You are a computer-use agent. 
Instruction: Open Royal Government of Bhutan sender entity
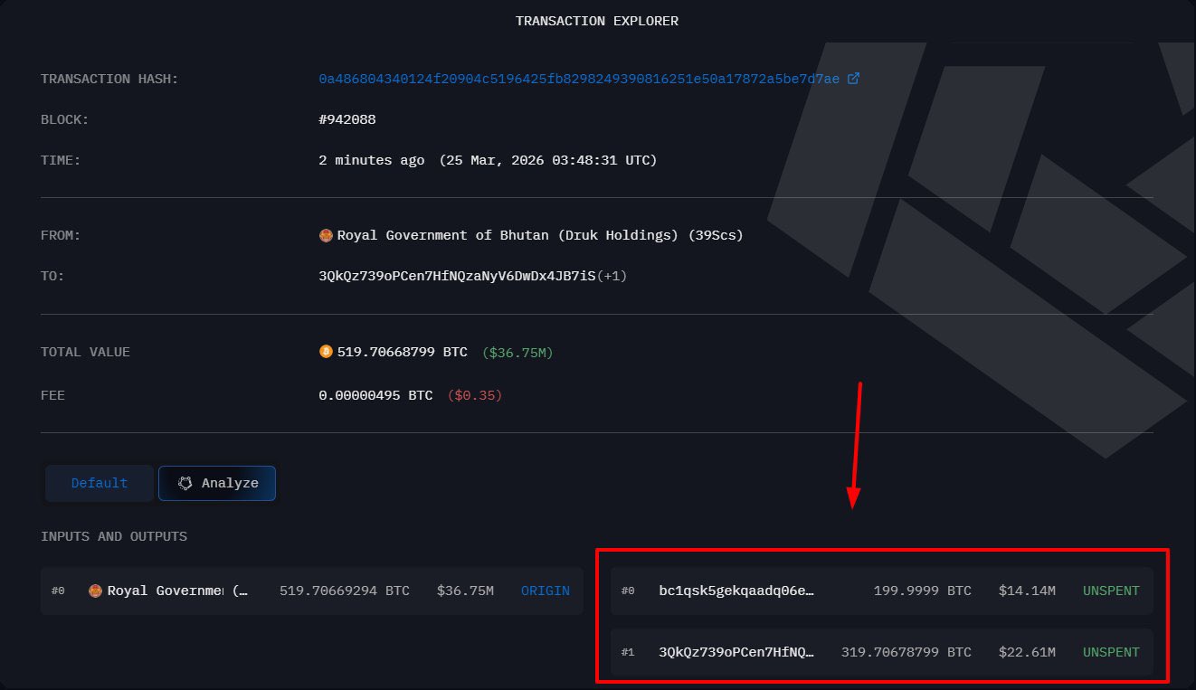[540, 235]
